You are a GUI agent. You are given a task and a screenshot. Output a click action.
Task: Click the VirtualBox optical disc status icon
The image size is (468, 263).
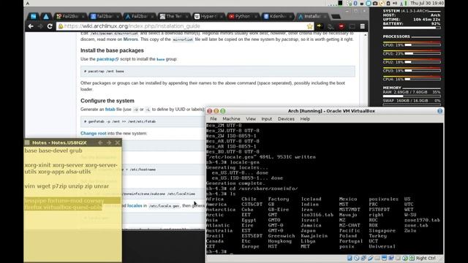pos(356,258)
